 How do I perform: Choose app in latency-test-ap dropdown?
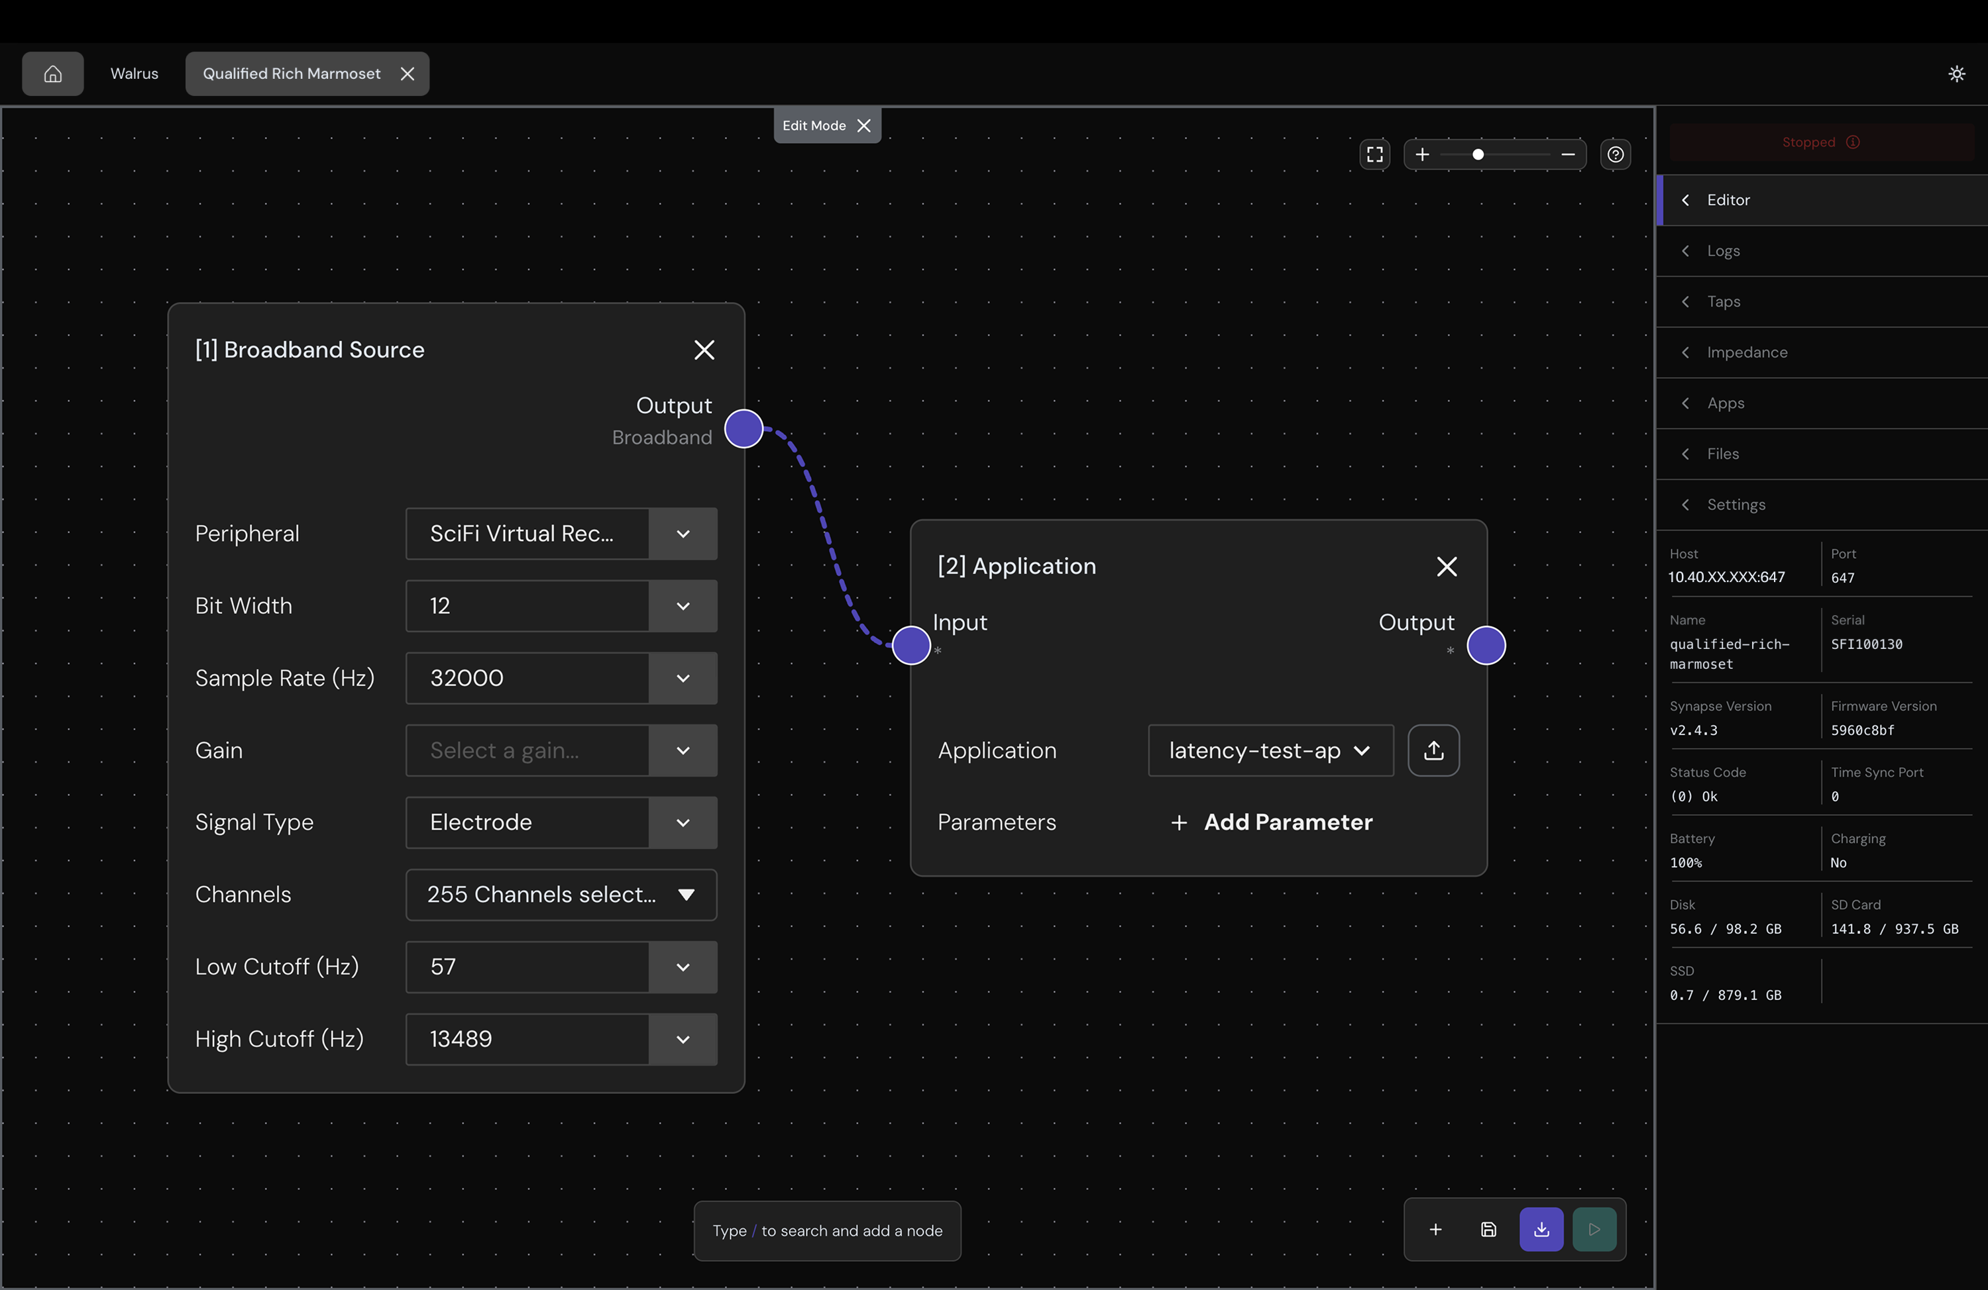pyautogui.click(x=1270, y=750)
